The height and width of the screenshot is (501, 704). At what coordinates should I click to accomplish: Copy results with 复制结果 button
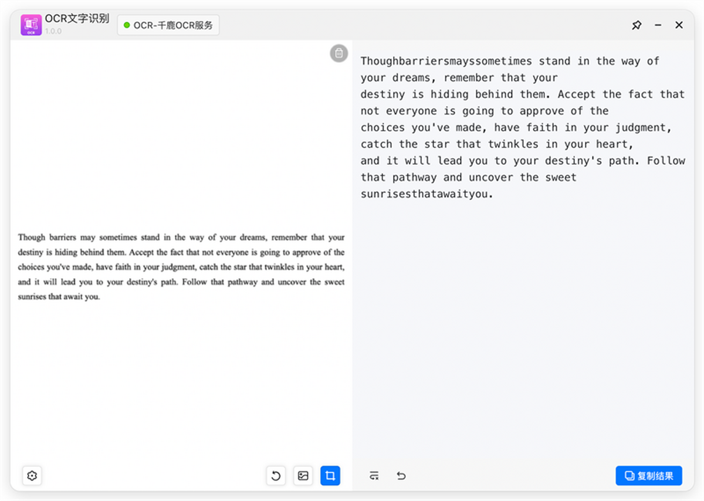(x=649, y=476)
